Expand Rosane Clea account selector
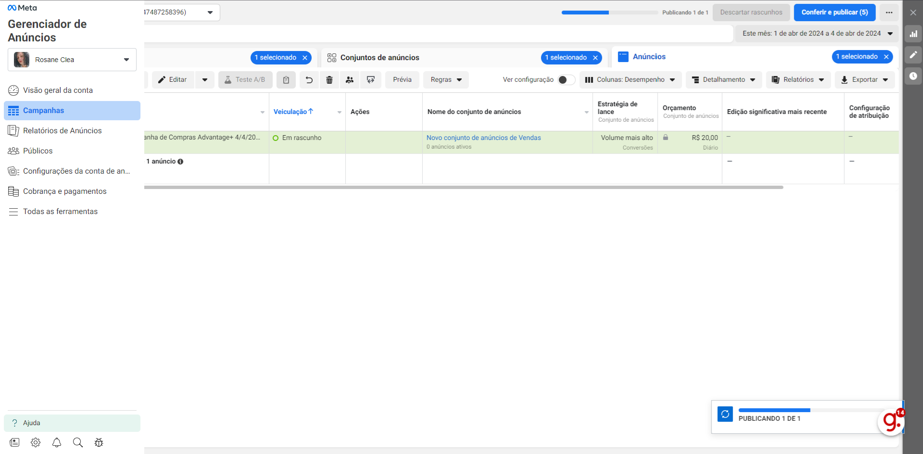 coord(72,60)
